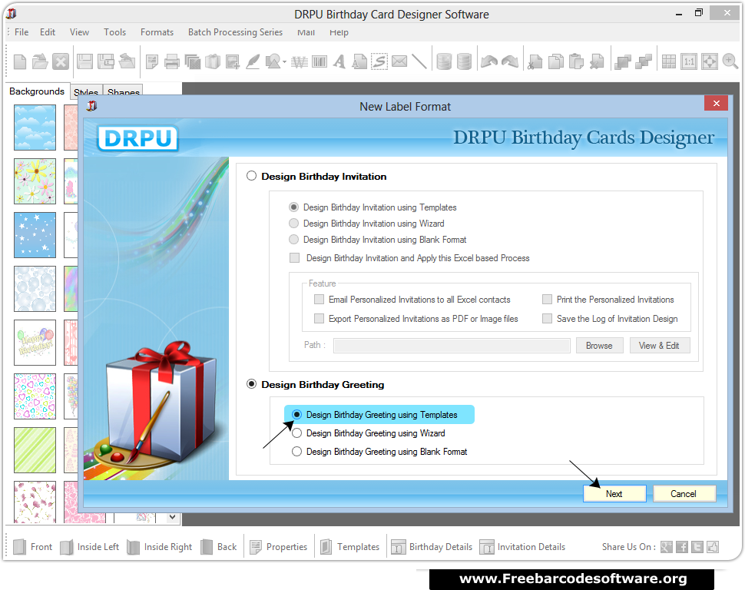Click the envelope mail toolbar icon
Image resolution: width=745 pixels, height=590 pixels.
pyautogui.click(x=399, y=61)
